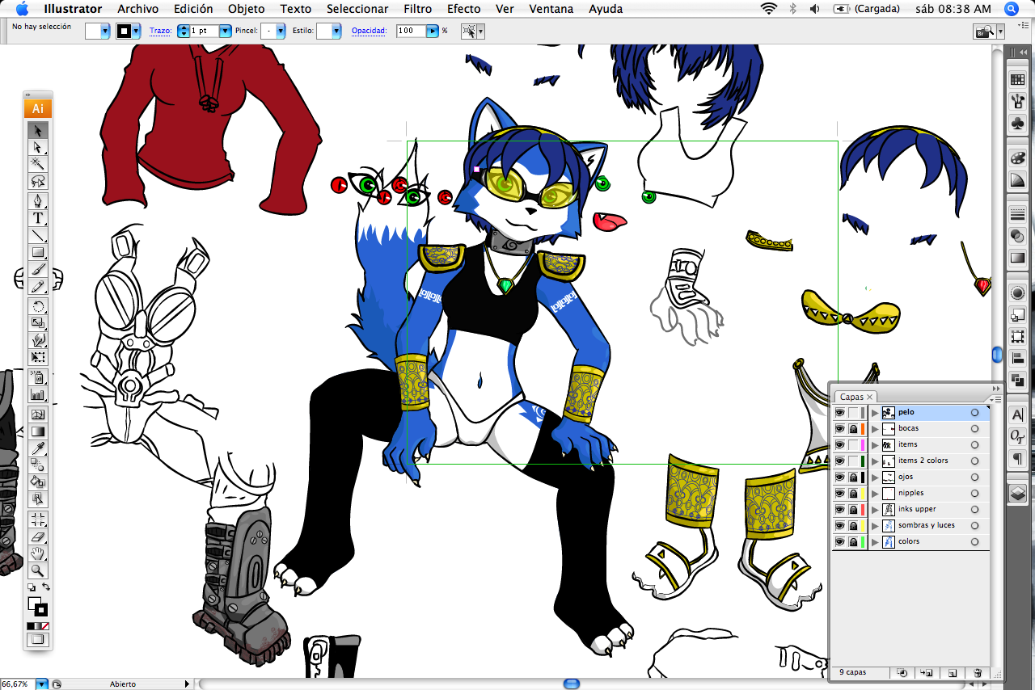Open the Estilo style dropdown
The image size is (1035, 690).
pyautogui.click(x=336, y=31)
